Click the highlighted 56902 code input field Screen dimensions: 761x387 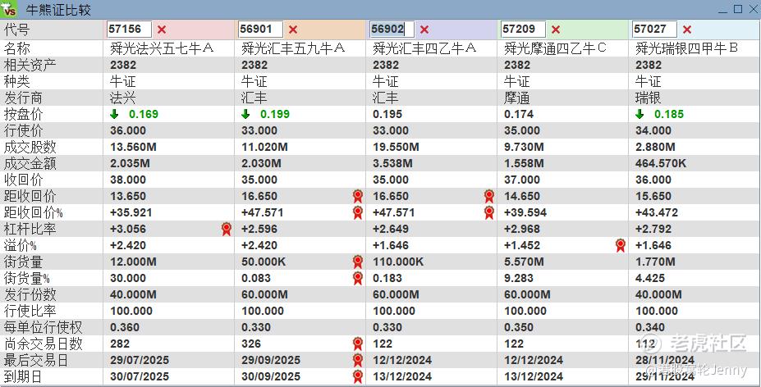pyautogui.click(x=392, y=29)
